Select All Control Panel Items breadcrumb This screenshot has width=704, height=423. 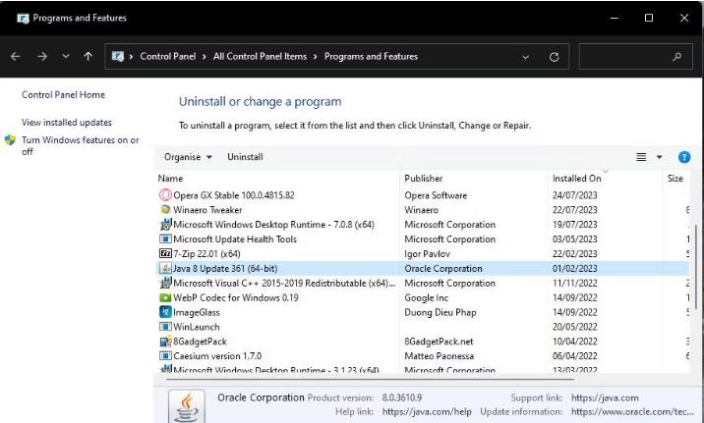tap(260, 57)
